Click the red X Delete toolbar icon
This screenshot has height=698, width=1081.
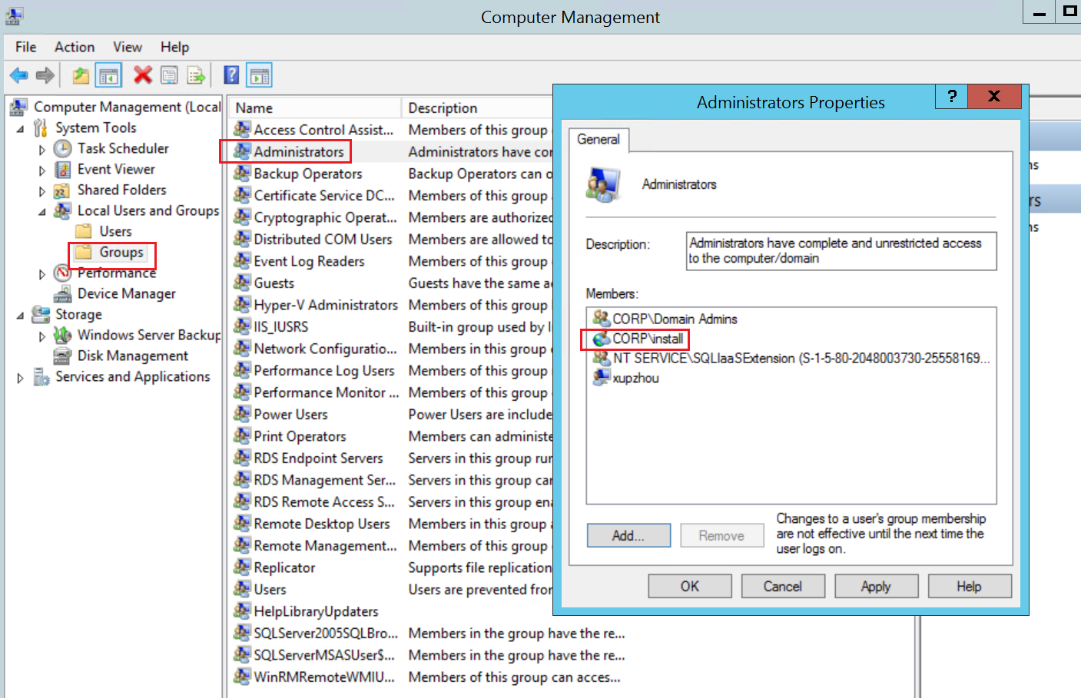point(142,75)
